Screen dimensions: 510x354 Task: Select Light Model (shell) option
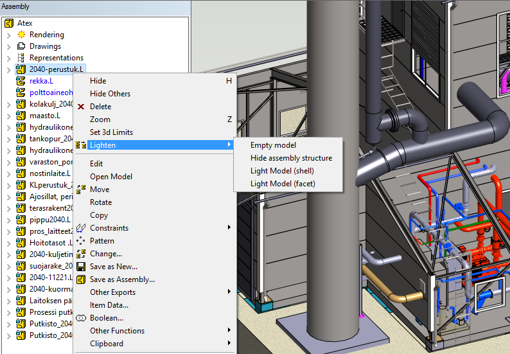click(282, 171)
